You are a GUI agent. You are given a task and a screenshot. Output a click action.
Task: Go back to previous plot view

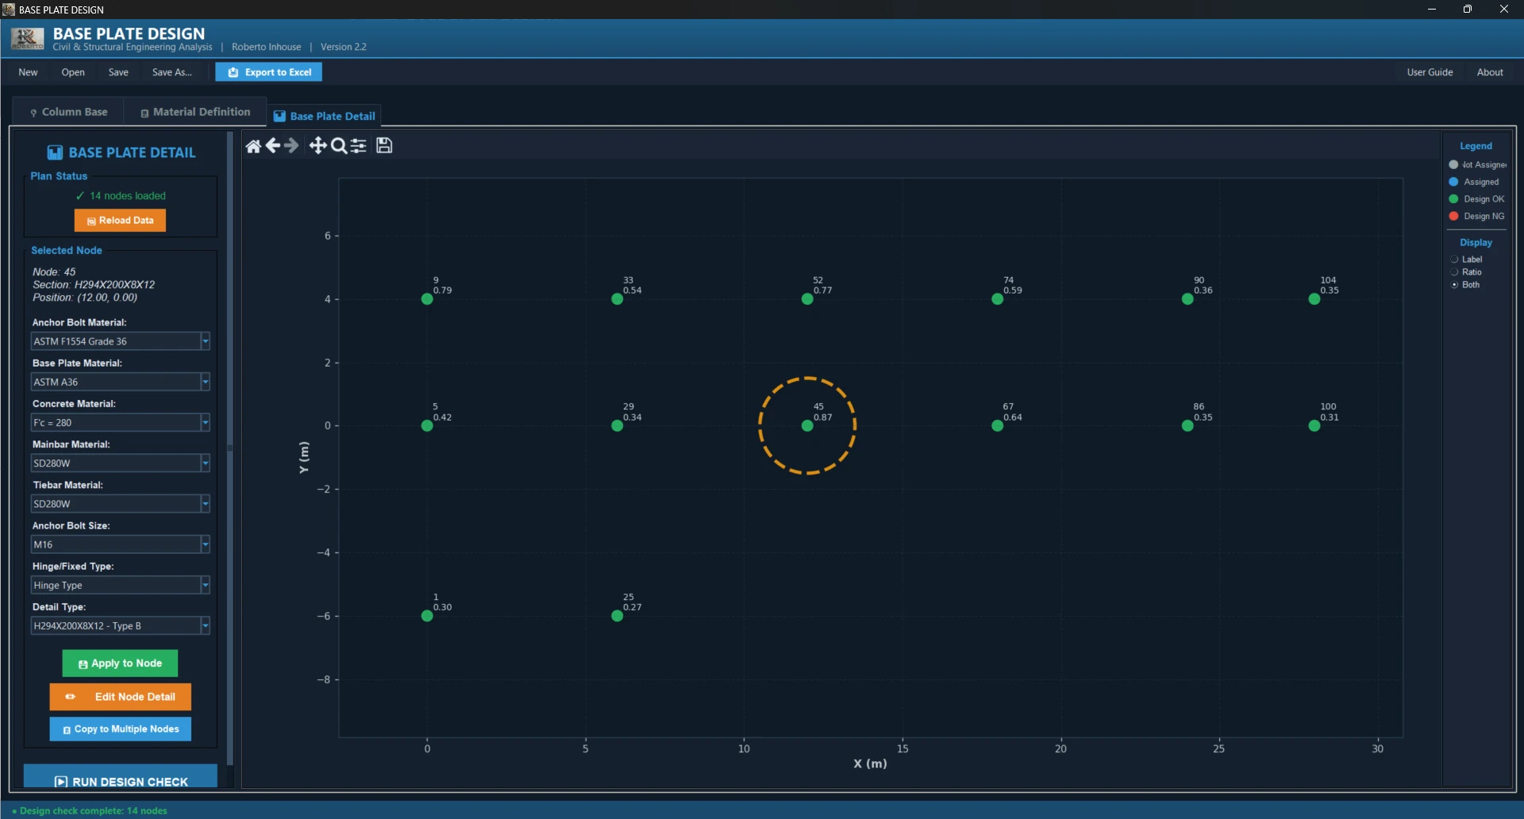273,145
